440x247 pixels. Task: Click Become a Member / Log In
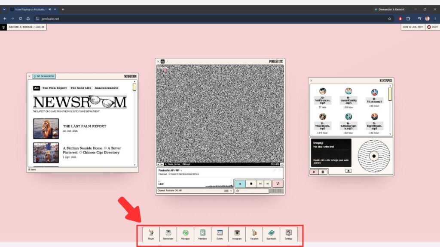[26, 27]
